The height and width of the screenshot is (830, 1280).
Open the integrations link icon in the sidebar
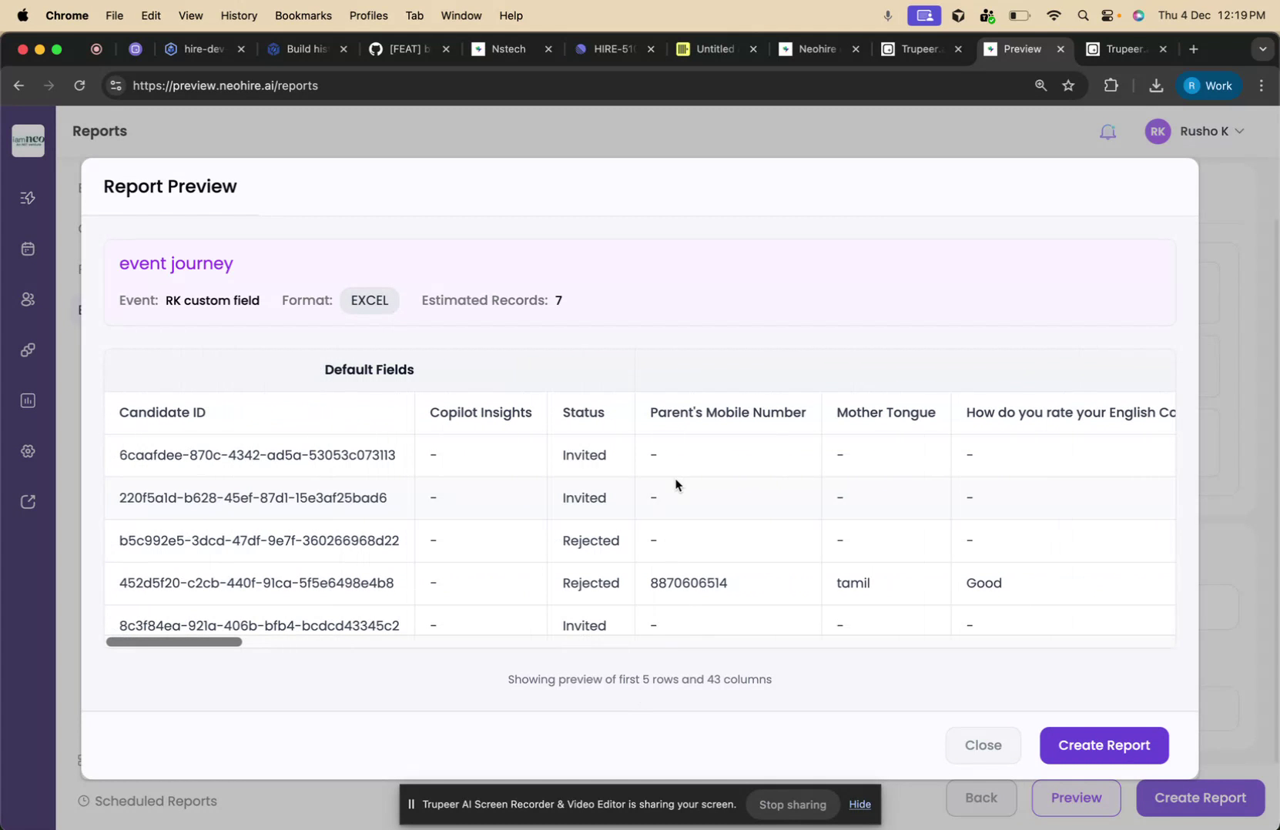[28, 350]
